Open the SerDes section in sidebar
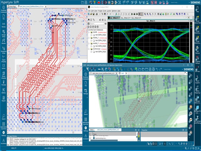Viewport: 201px width, 151px height. pyautogui.click(x=3, y=66)
